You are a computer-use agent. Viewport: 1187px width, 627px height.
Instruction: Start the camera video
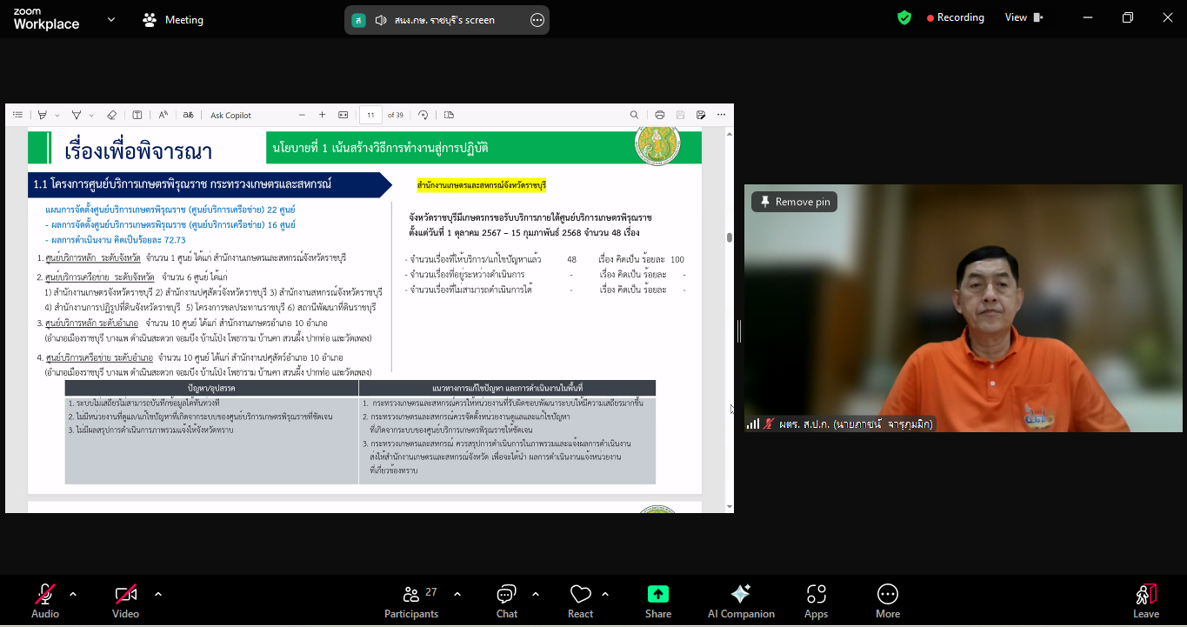tap(124, 600)
